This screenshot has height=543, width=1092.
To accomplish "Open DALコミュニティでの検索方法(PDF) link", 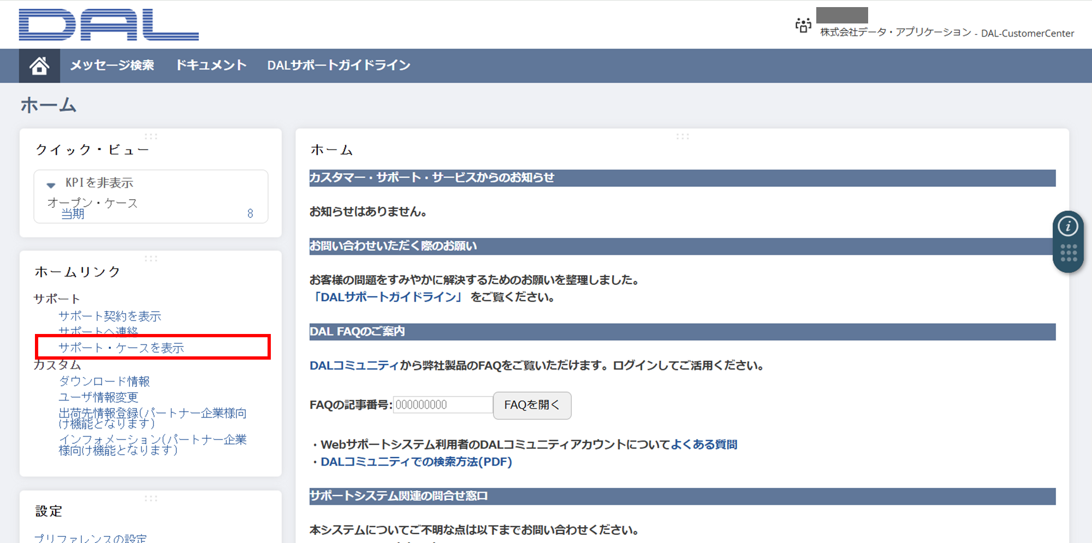I will click(416, 462).
